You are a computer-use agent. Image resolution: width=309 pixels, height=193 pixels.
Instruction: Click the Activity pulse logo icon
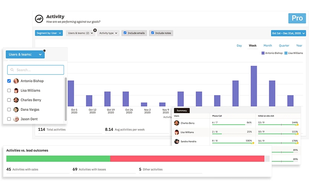39,19
